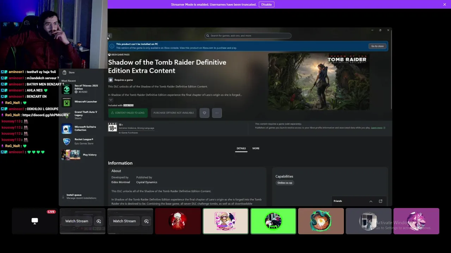Click the Requires a game icon
The image size is (451, 253).
coord(110,80)
